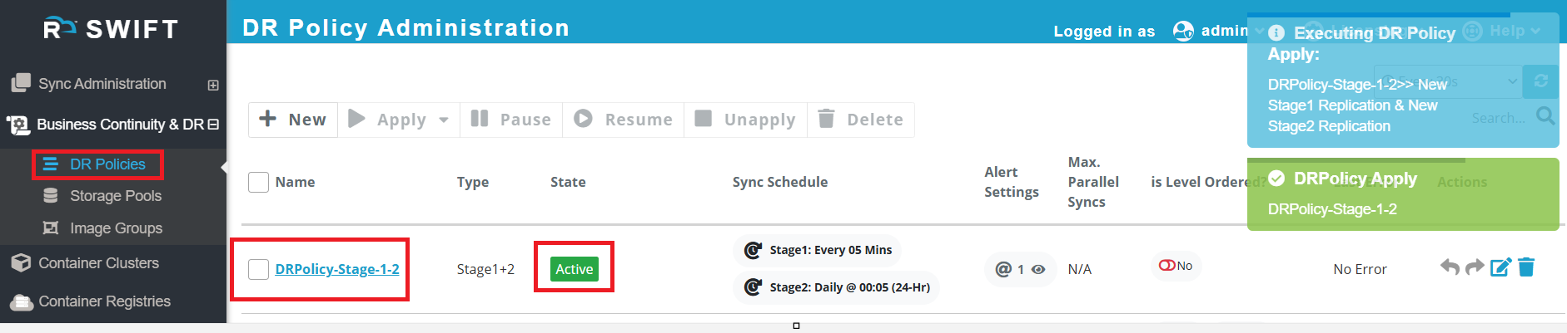Click the Max. Parallel Syncs header

(1093, 182)
